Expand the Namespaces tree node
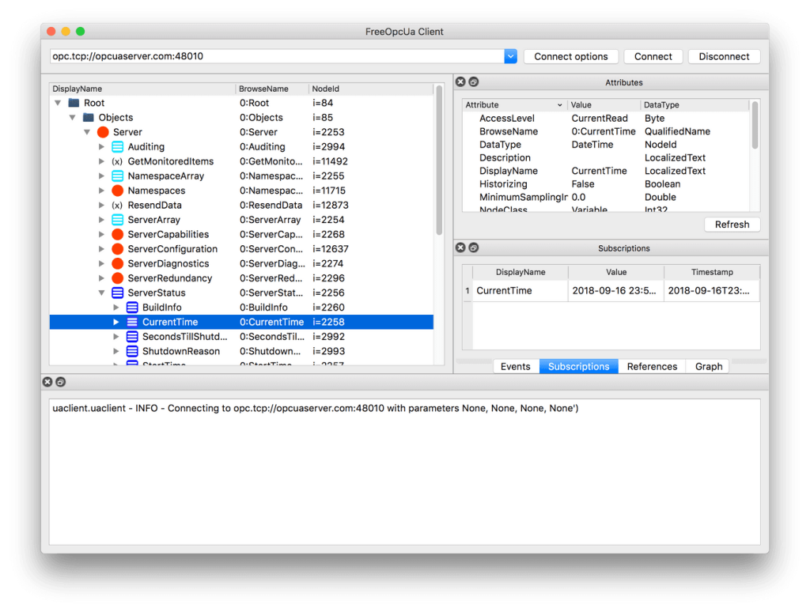810x612 pixels. 101,191
